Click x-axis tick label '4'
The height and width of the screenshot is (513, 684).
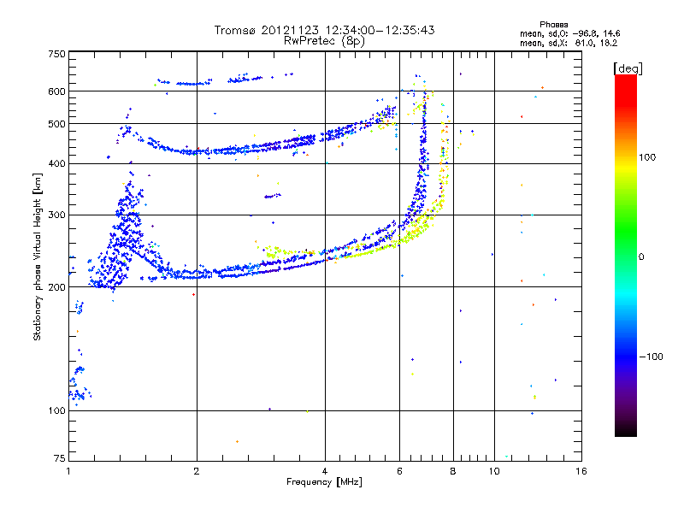(325, 471)
